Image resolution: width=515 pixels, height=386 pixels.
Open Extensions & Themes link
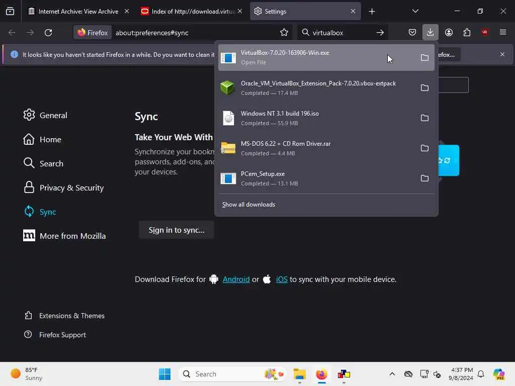(x=64, y=316)
